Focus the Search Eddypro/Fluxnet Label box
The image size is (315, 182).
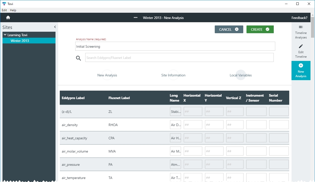coord(179,57)
